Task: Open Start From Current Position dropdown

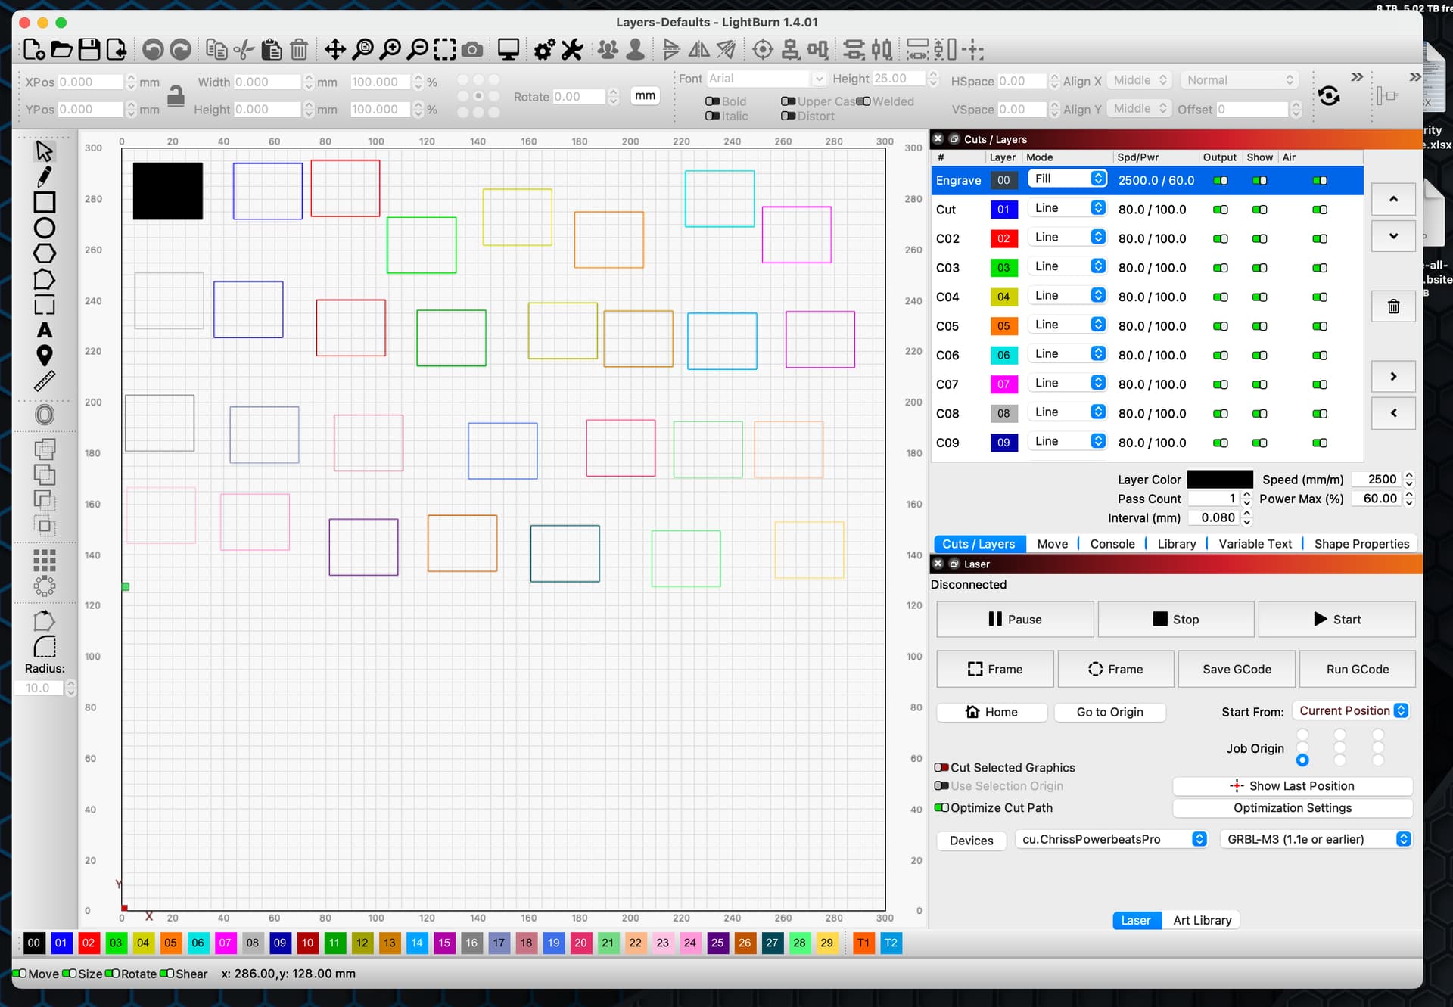Action: [1351, 711]
